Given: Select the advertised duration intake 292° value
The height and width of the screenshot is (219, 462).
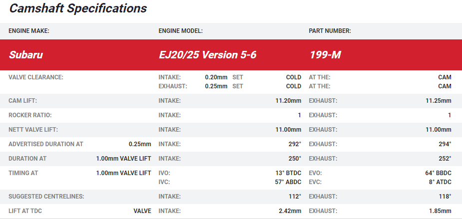Looking at the screenshot, I should [x=295, y=144].
